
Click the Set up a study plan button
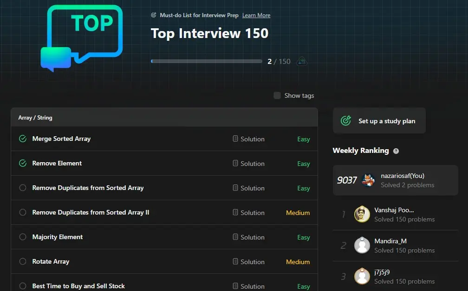[x=379, y=120]
